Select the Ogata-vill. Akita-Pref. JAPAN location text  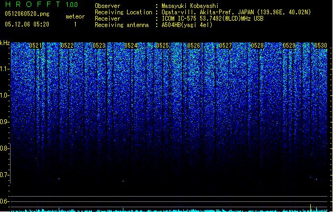coord(236,12)
